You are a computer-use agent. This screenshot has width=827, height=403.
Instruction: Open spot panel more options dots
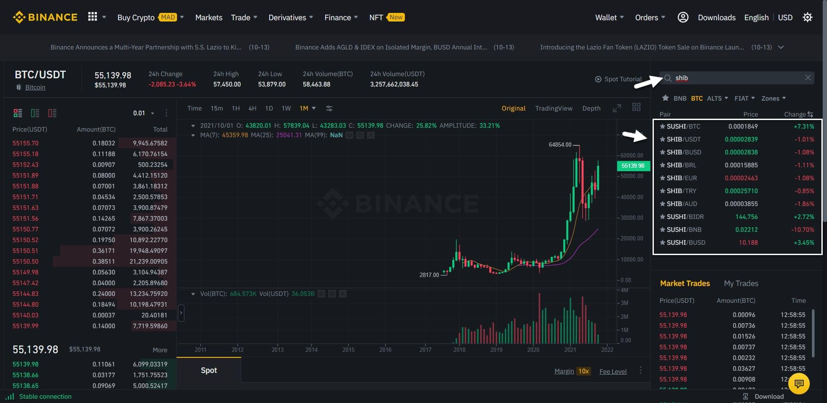point(640,370)
